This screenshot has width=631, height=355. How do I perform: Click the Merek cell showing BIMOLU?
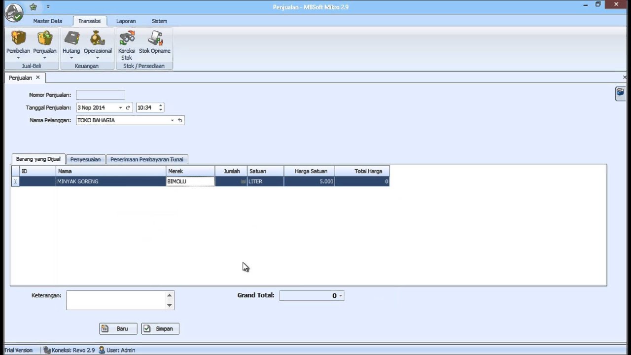(191, 181)
